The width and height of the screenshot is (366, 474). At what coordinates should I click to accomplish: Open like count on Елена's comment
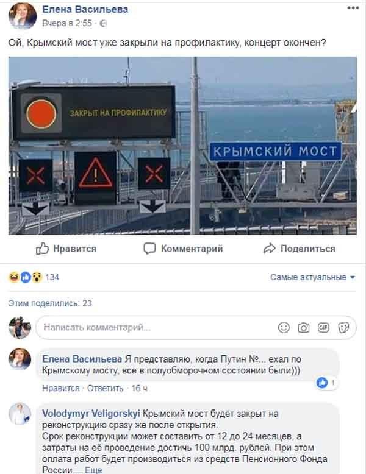point(326,383)
